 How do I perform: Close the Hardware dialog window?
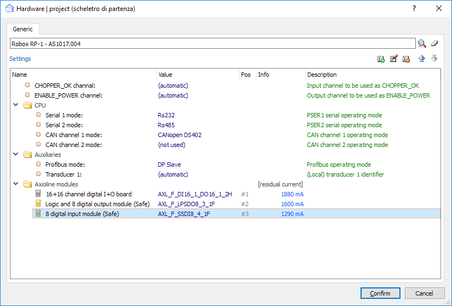[439, 8]
